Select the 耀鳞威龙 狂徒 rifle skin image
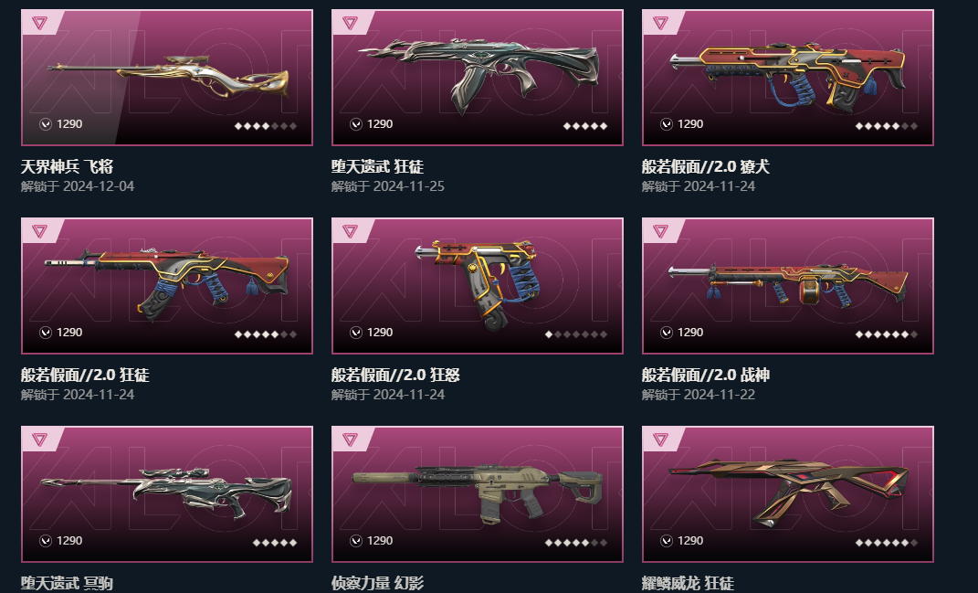Image resolution: width=978 pixels, height=593 pixels. (x=788, y=493)
